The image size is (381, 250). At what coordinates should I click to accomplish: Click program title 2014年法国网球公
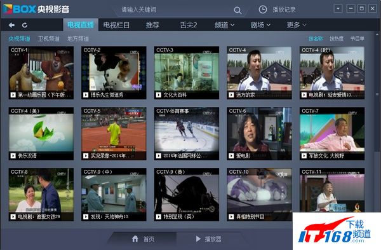click(185, 156)
